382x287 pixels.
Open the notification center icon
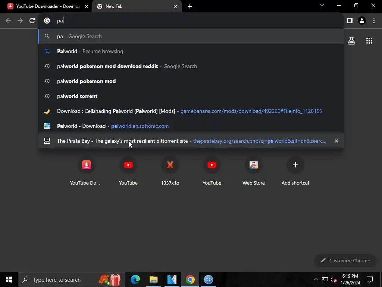[x=370, y=280]
